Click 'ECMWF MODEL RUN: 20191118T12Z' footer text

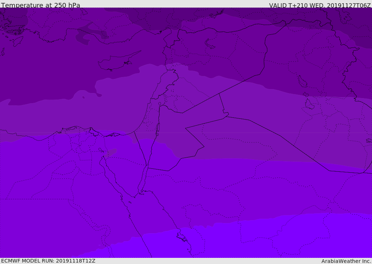tap(48, 261)
